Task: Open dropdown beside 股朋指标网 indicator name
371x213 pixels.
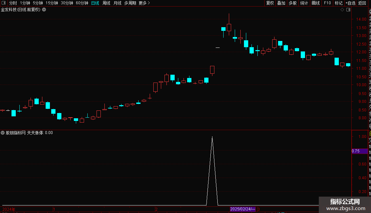Action: (3, 133)
